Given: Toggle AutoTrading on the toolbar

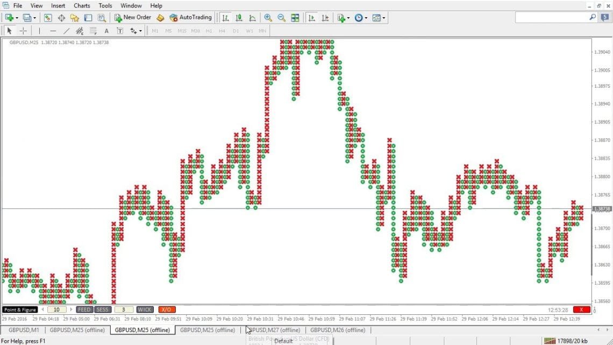Looking at the screenshot, I should click(x=190, y=18).
